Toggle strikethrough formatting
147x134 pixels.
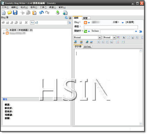(137, 37)
